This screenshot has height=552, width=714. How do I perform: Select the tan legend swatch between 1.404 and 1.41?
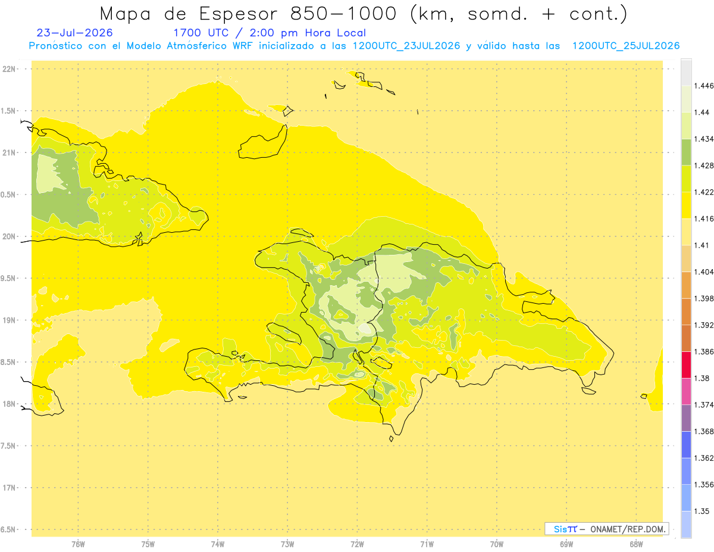point(686,258)
